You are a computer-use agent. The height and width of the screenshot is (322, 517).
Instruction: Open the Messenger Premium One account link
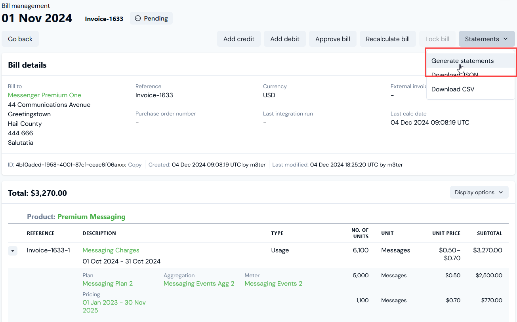point(44,95)
